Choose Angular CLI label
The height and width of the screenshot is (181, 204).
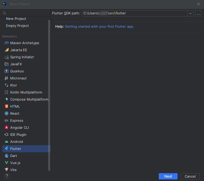tap(20, 128)
